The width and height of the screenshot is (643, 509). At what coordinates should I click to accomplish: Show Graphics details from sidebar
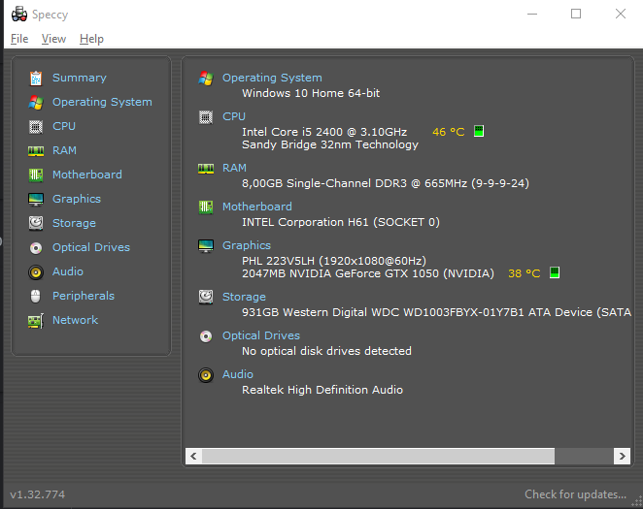pos(77,199)
